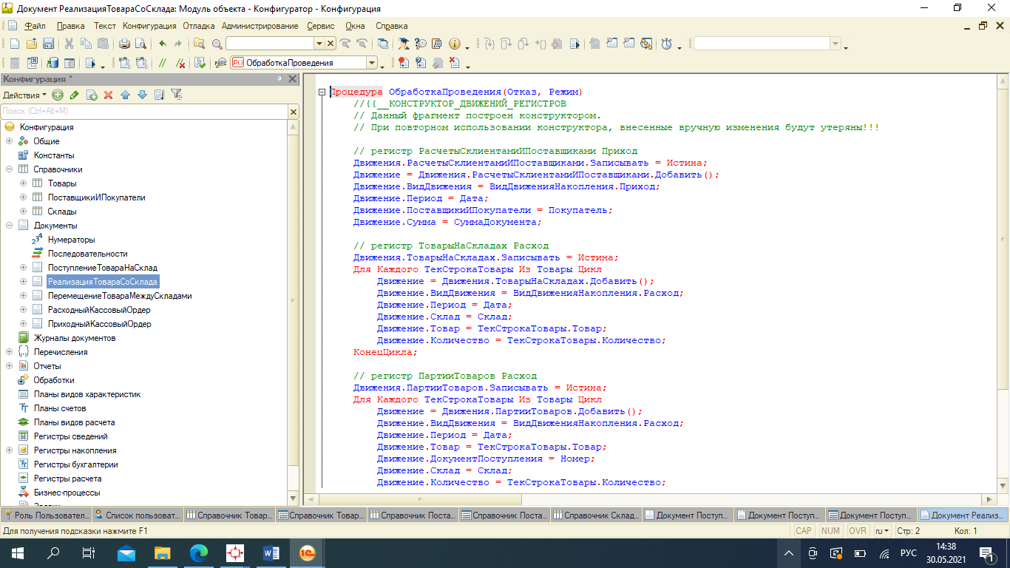Click the Help info icon
This screenshot has height=568, width=1010.
point(454,44)
